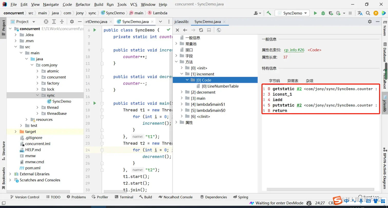Hide the Project panel with minus icon
The image size is (388, 208).
(x=80, y=22)
